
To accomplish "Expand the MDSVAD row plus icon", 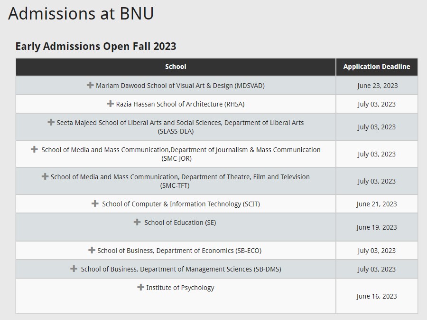I will coord(90,85).
